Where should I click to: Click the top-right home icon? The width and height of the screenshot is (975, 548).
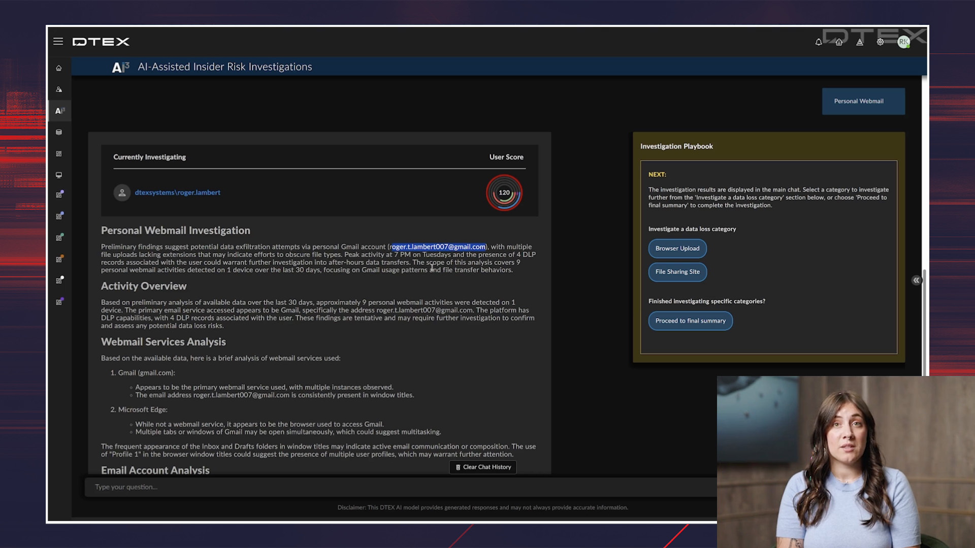[x=839, y=42]
